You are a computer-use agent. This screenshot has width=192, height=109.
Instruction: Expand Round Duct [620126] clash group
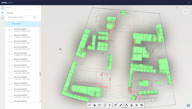[12, 78]
